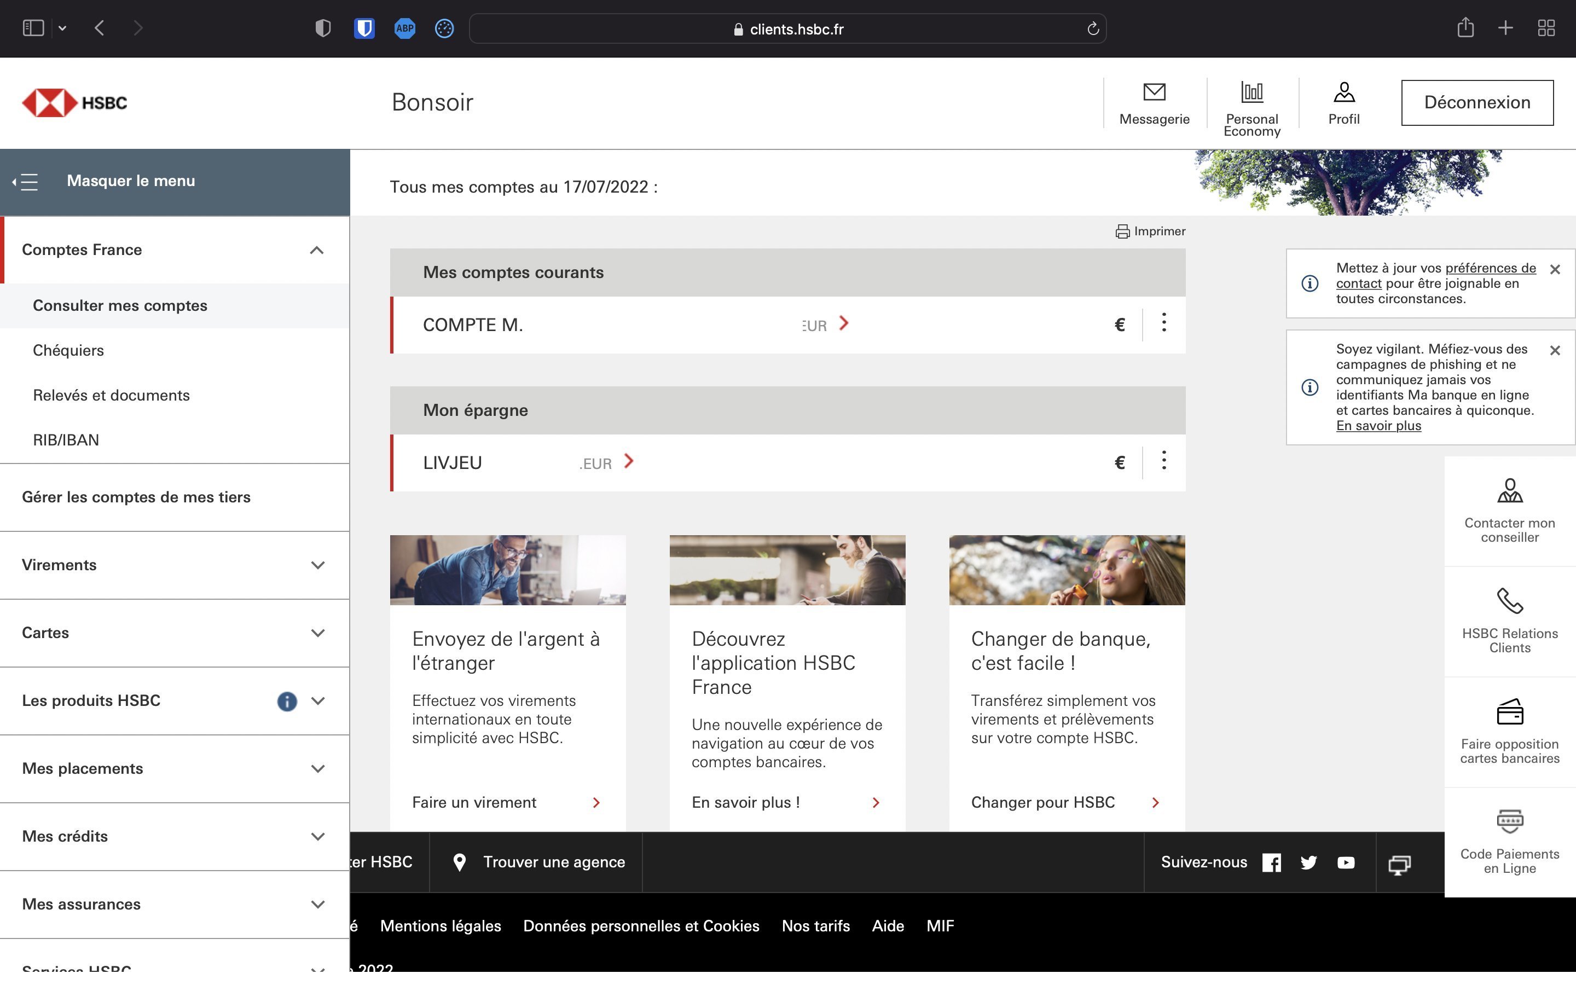Collapse the Comptes France section
This screenshot has width=1576, height=985.
coord(317,250)
